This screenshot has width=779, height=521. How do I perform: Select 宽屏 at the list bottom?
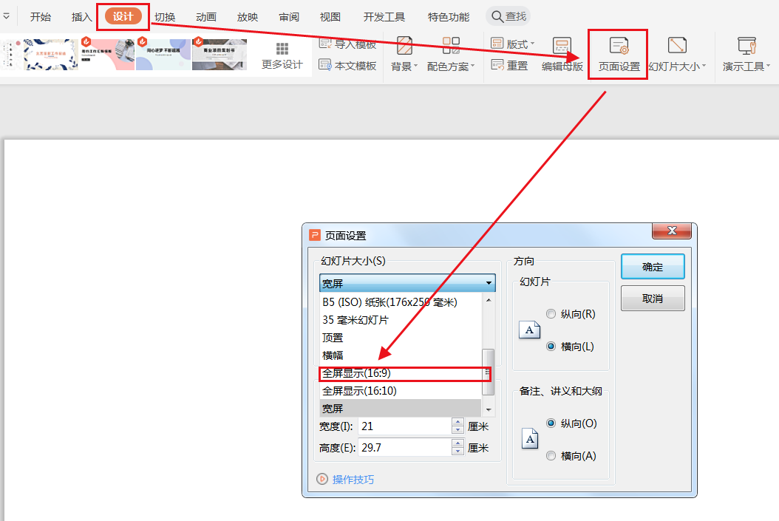401,408
